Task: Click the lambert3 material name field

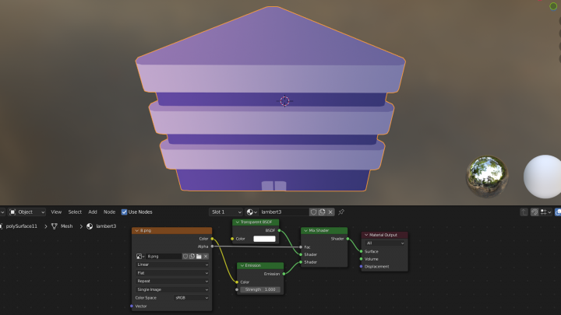Action: pos(284,212)
